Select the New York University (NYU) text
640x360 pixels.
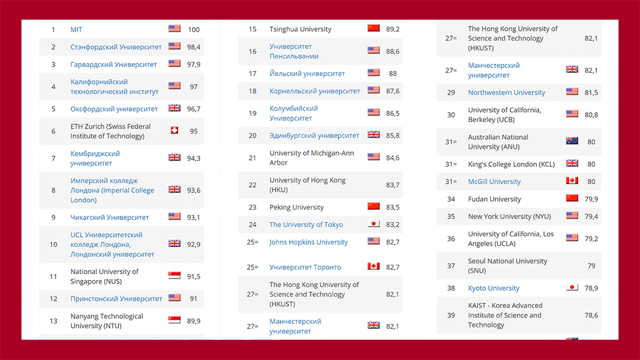(x=510, y=217)
